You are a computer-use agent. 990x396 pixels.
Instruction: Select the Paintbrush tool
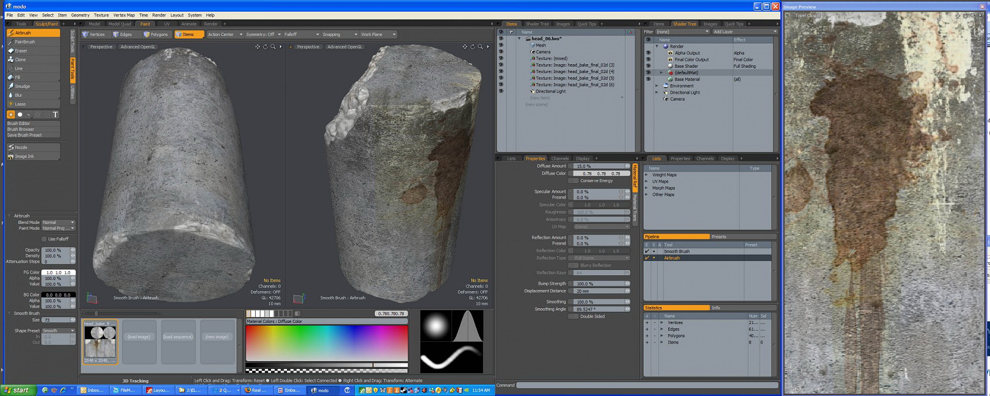point(25,42)
